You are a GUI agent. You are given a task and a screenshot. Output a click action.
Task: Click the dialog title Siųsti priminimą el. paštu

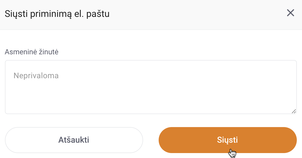[x=57, y=14]
